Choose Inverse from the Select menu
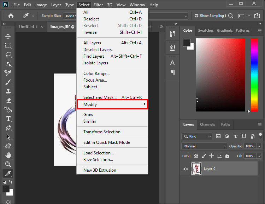 90,32
